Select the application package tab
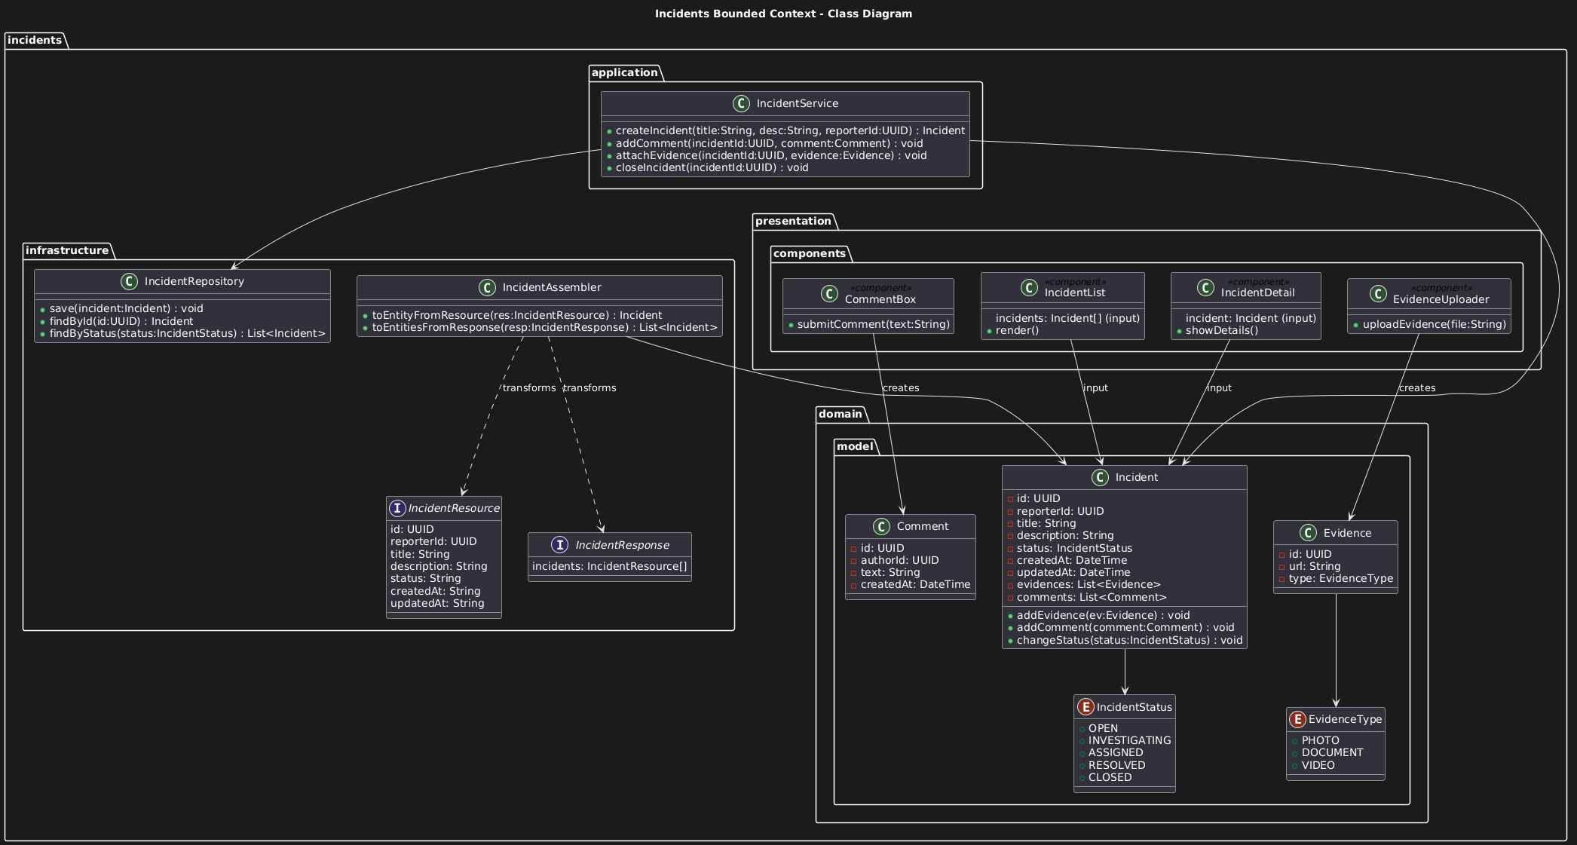This screenshot has height=845, width=1577. (x=624, y=72)
